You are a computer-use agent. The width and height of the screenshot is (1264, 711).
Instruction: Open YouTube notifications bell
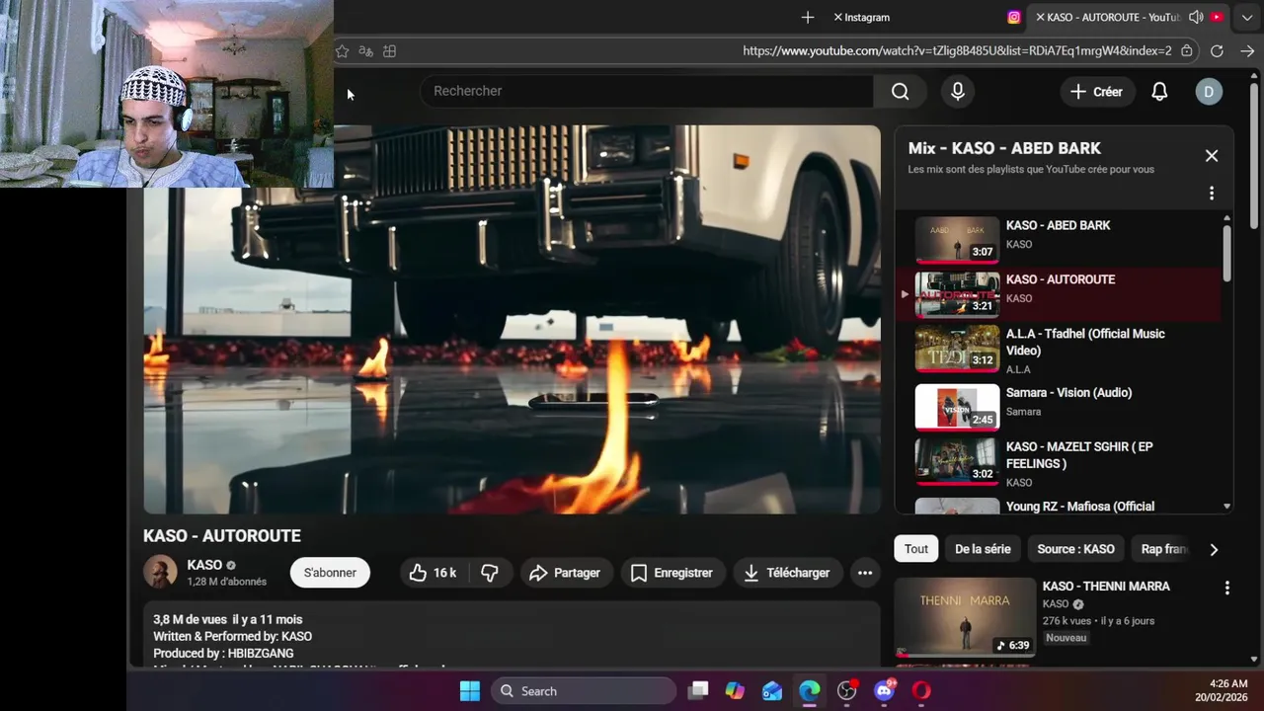click(x=1159, y=92)
